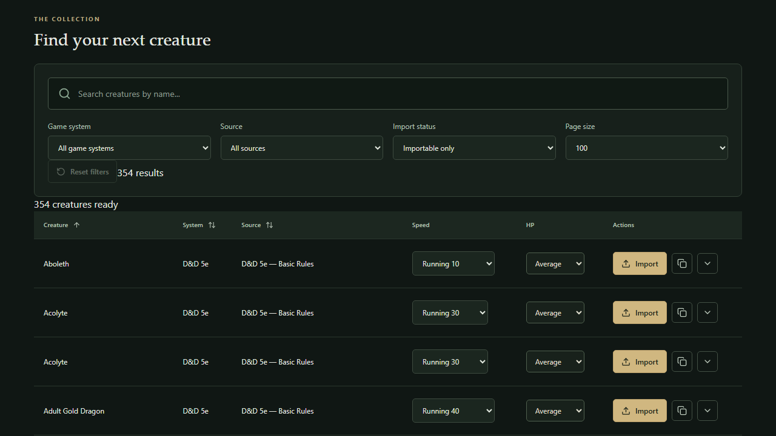
Task: Open the Game system filter dropdown
Action: (x=129, y=148)
